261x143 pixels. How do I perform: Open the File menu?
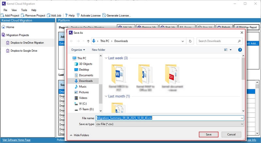5,10
